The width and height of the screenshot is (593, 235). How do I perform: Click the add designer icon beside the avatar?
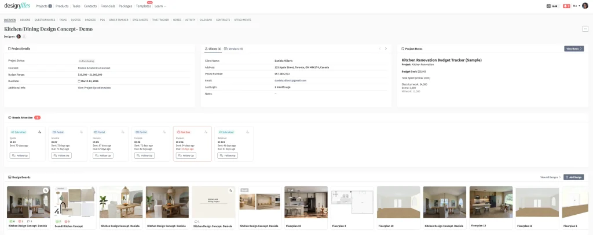24,36
